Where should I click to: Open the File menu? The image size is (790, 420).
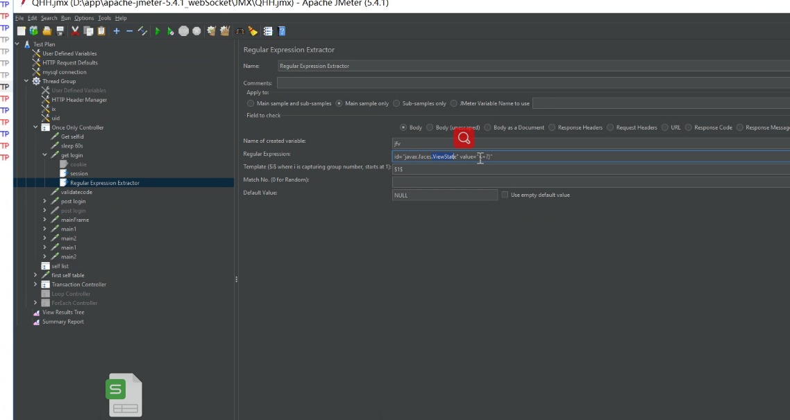(x=19, y=18)
